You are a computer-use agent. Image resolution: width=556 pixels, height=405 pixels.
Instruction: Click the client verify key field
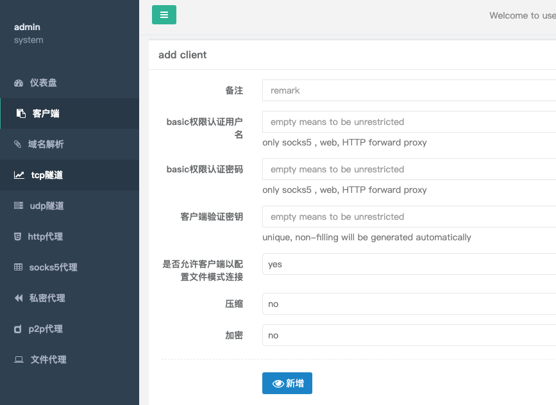tap(409, 217)
